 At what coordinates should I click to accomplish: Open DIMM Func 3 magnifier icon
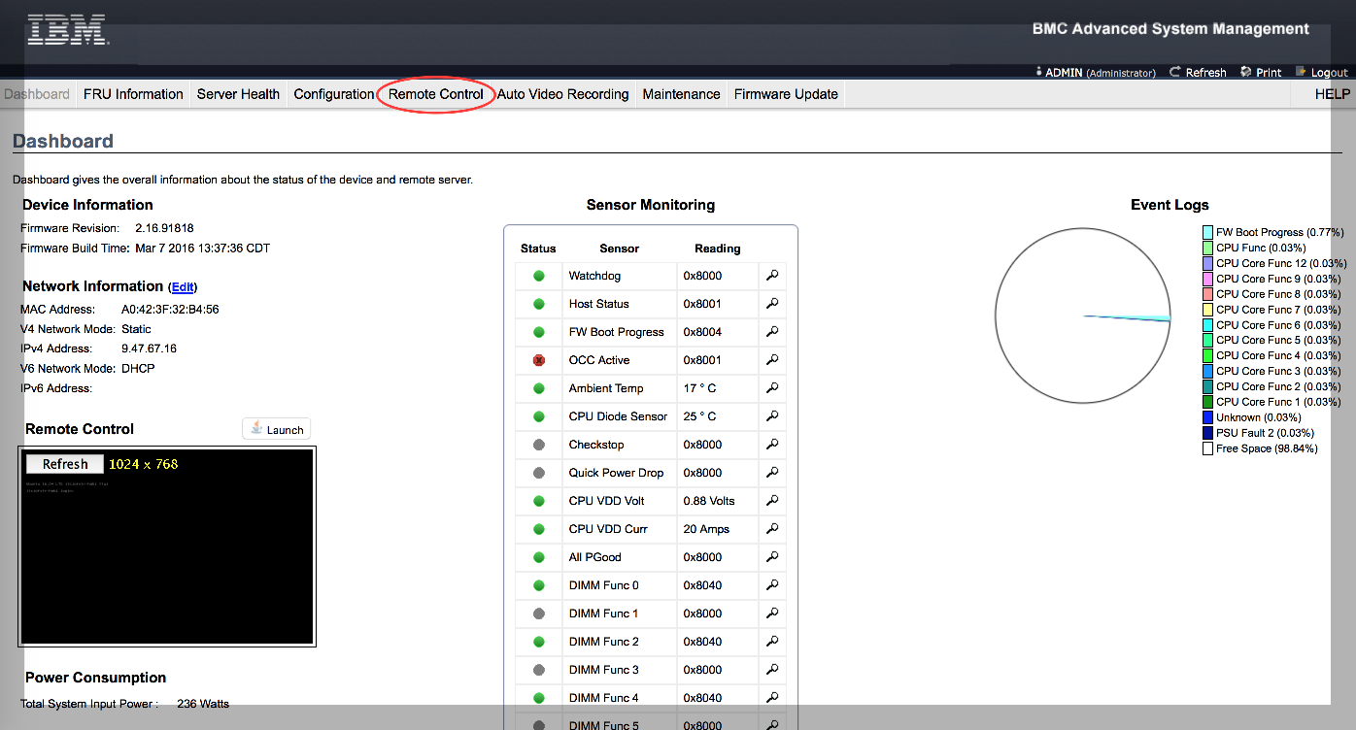click(772, 670)
